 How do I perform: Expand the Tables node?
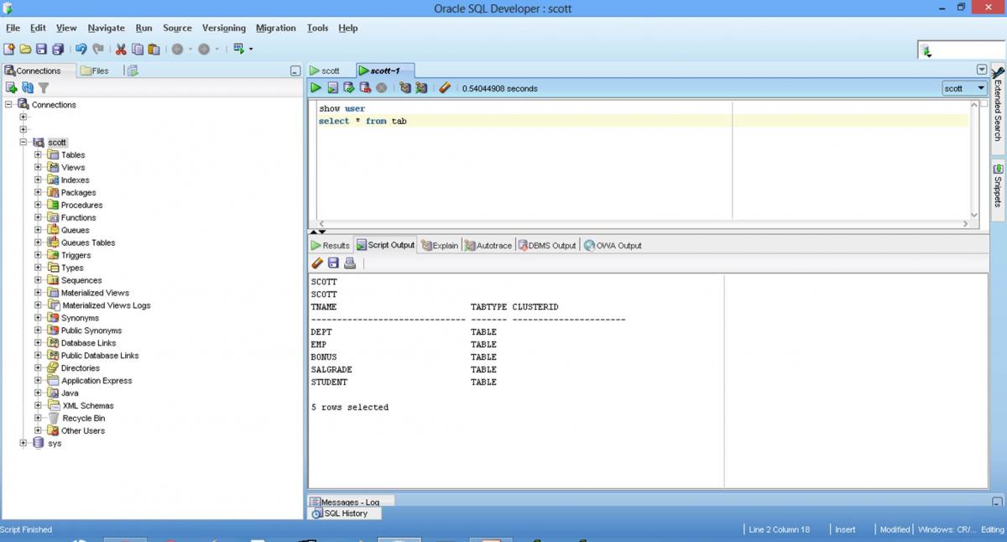[38, 155]
